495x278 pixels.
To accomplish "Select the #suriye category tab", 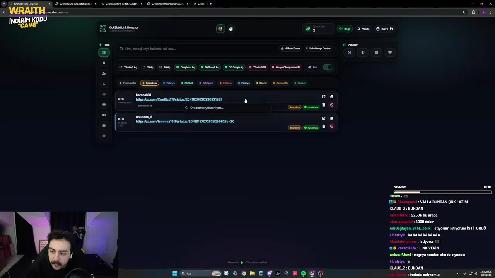I will (x=169, y=83).
